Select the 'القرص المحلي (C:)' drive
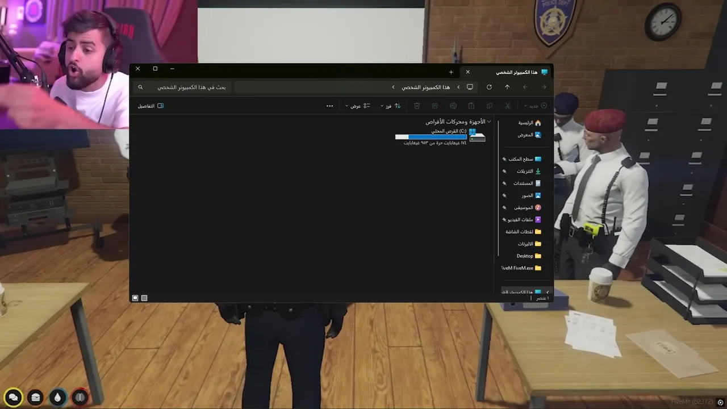 coord(441,137)
